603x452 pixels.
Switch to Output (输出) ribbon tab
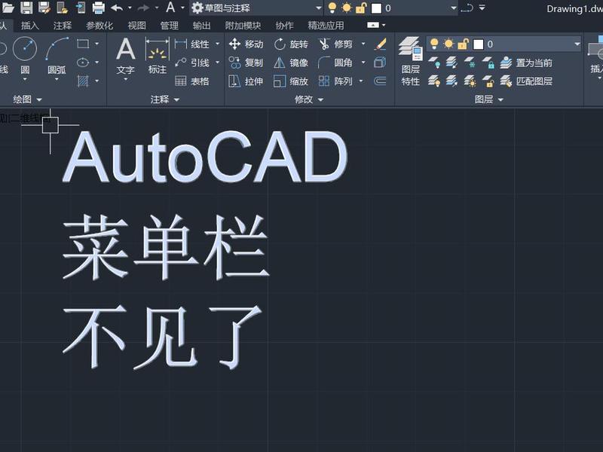click(x=201, y=26)
